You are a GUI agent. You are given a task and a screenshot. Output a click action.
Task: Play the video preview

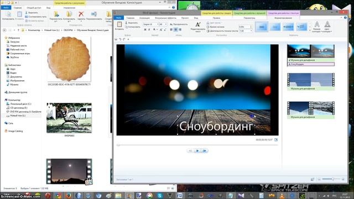point(197,151)
